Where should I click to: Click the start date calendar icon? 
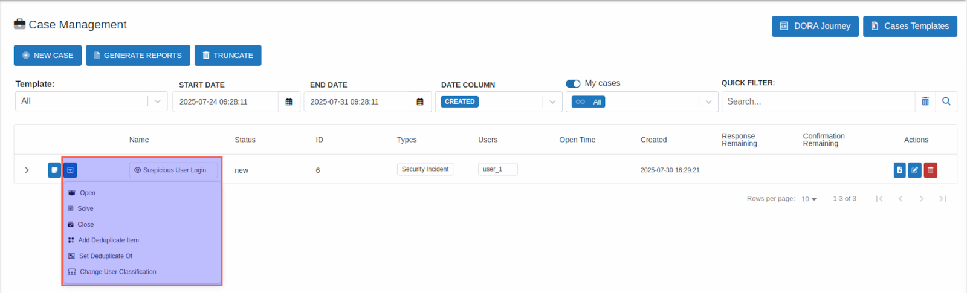pyautogui.click(x=289, y=102)
